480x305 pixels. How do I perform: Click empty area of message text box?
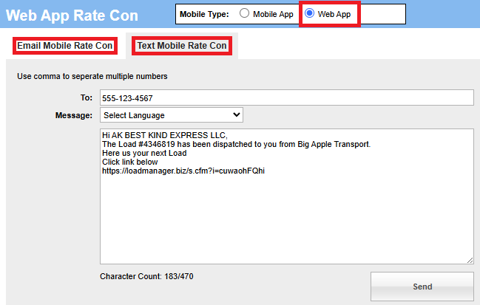(x=286, y=222)
